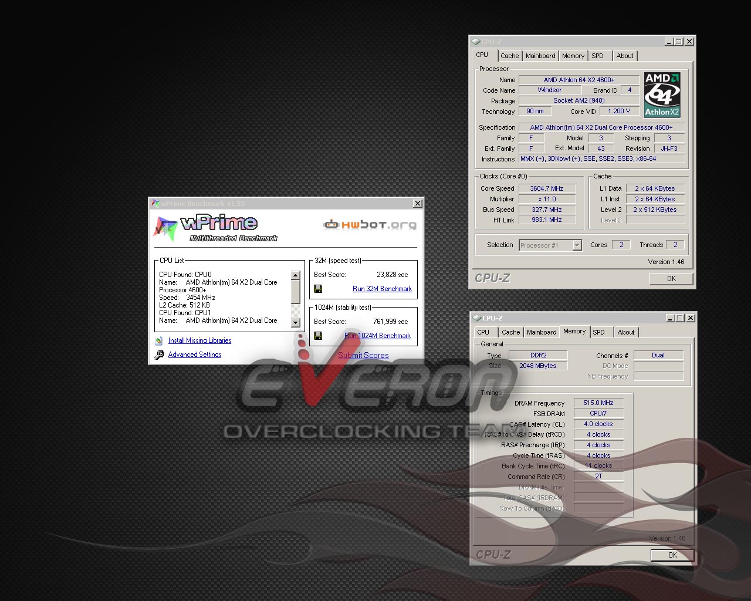Click the L1 Data value 2 x 64 KBytes
The height and width of the screenshot is (601, 751).
[655, 188]
